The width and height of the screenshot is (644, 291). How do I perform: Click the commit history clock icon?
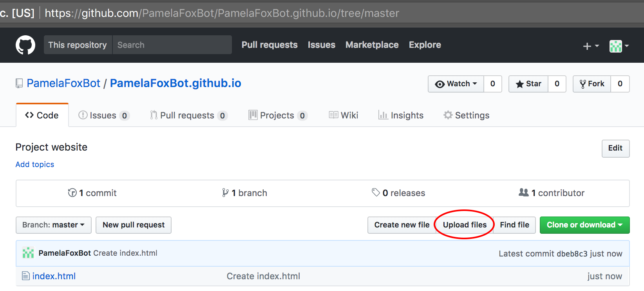[72, 193]
